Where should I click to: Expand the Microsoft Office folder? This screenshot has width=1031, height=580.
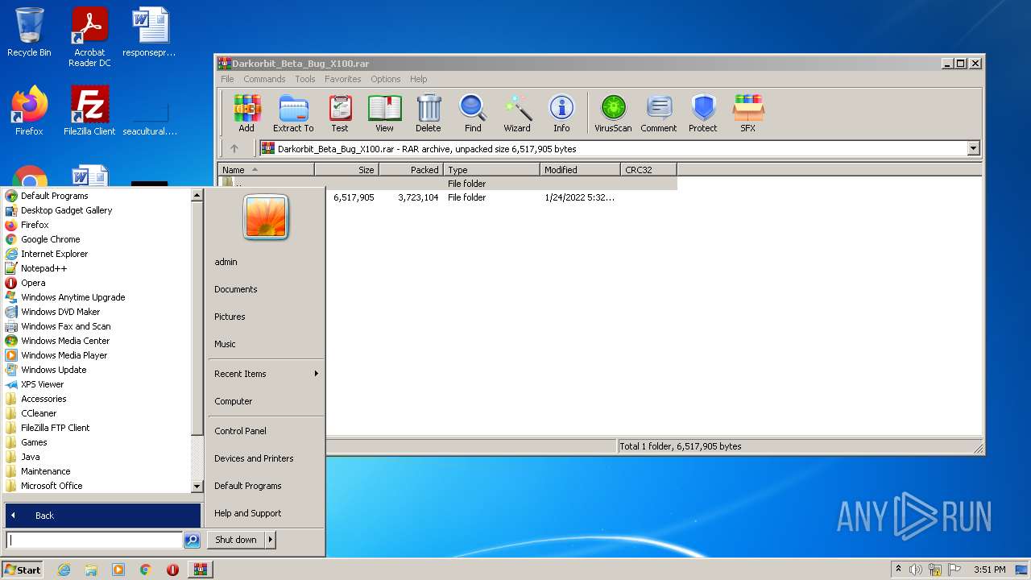(x=52, y=486)
